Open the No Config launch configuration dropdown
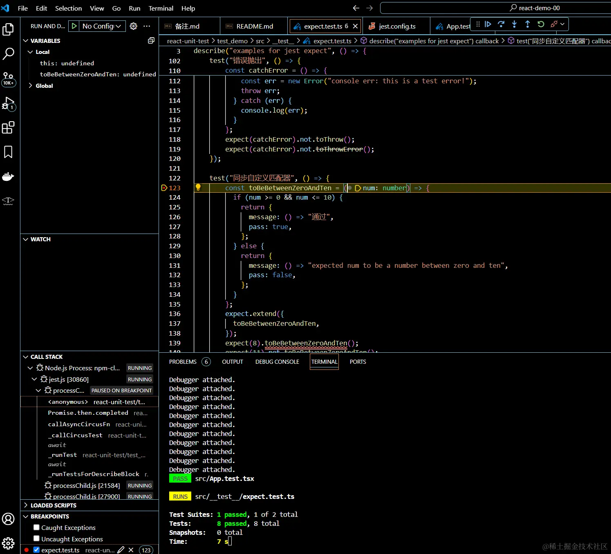 (102, 26)
